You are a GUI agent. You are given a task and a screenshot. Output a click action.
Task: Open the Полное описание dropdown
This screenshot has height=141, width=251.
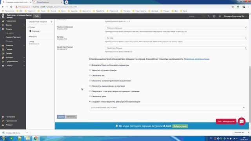tap(176, 28)
